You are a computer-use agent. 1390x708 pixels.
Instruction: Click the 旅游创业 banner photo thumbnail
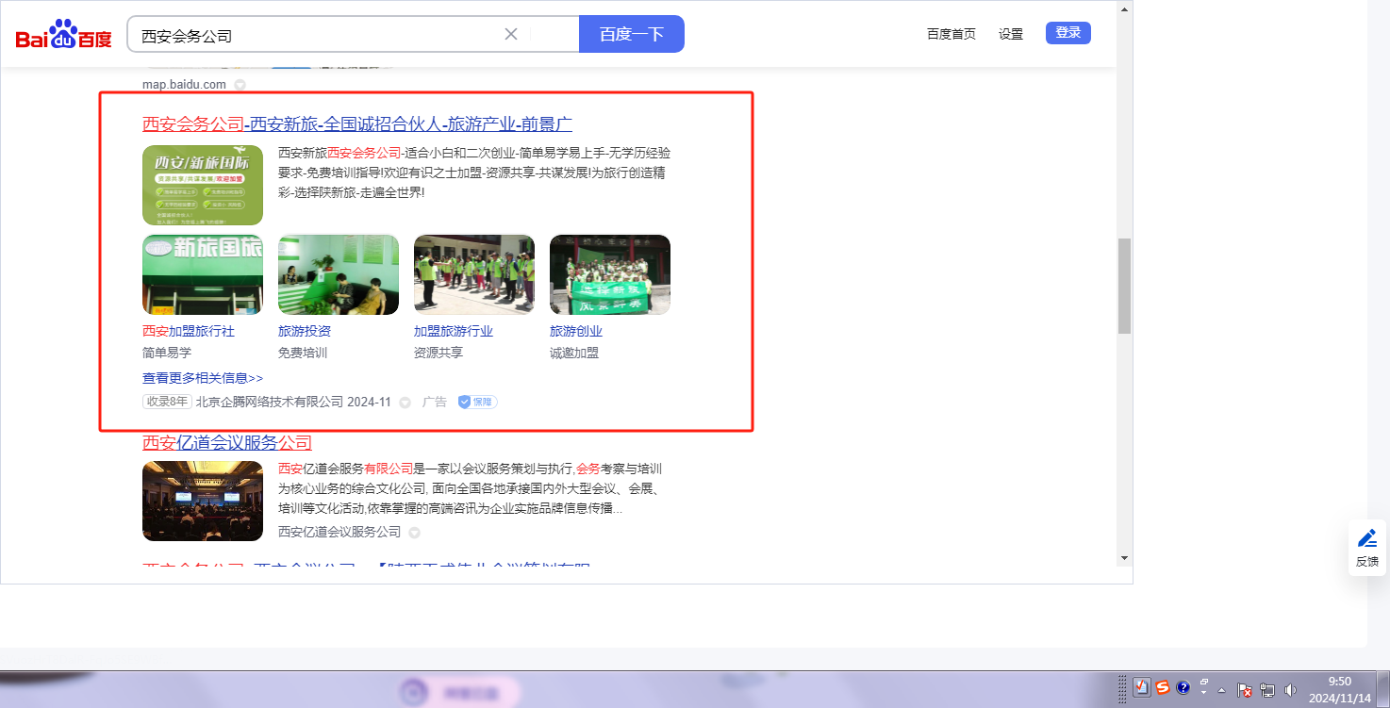pyautogui.click(x=610, y=274)
